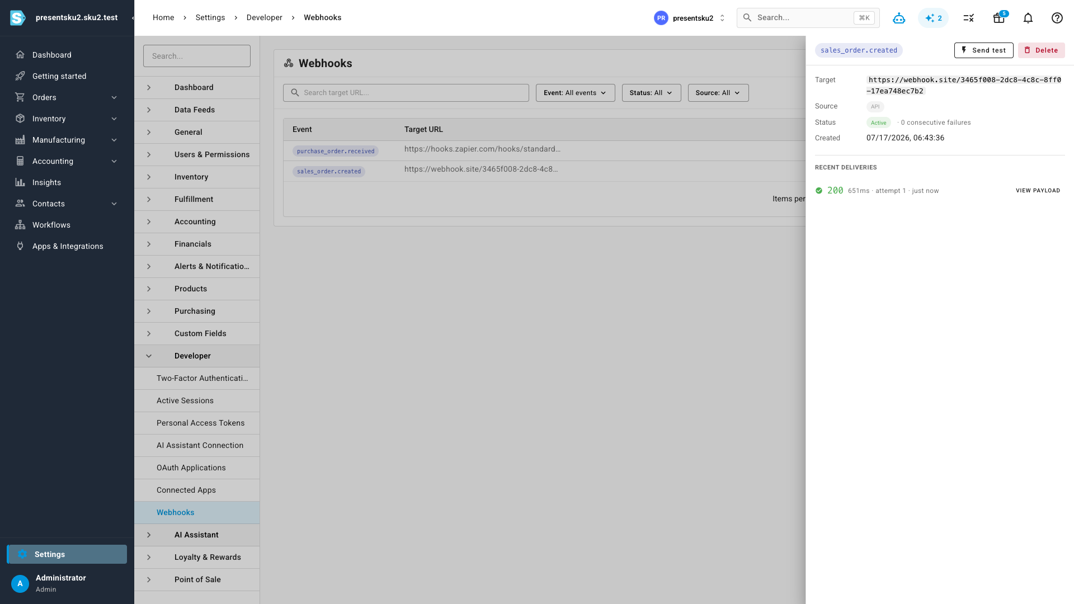Open the gift box icon with badge
Viewport: 1074px width, 604px height.
(999, 18)
